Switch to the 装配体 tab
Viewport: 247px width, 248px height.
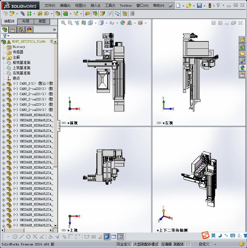coord(9,21)
